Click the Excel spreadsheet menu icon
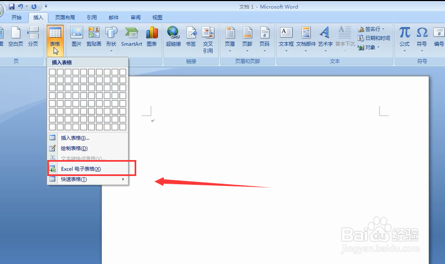 pyautogui.click(x=53, y=169)
